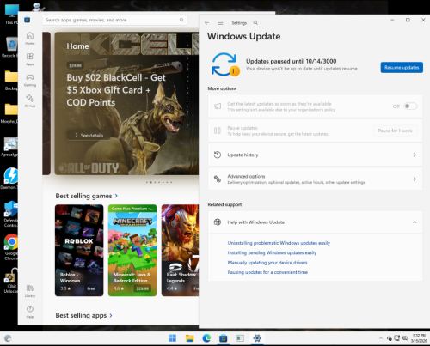Open 'Pause for 1 week' dropdown
This screenshot has width=430, height=346.
(x=396, y=131)
